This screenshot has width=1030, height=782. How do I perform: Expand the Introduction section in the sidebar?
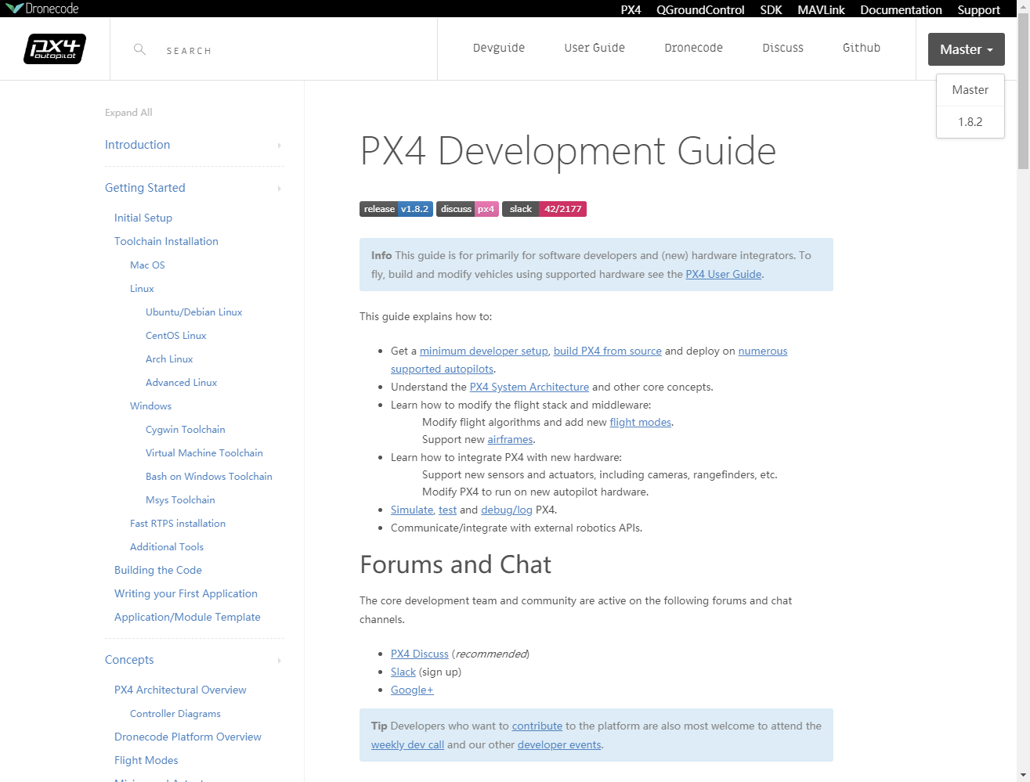[x=279, y=145]
